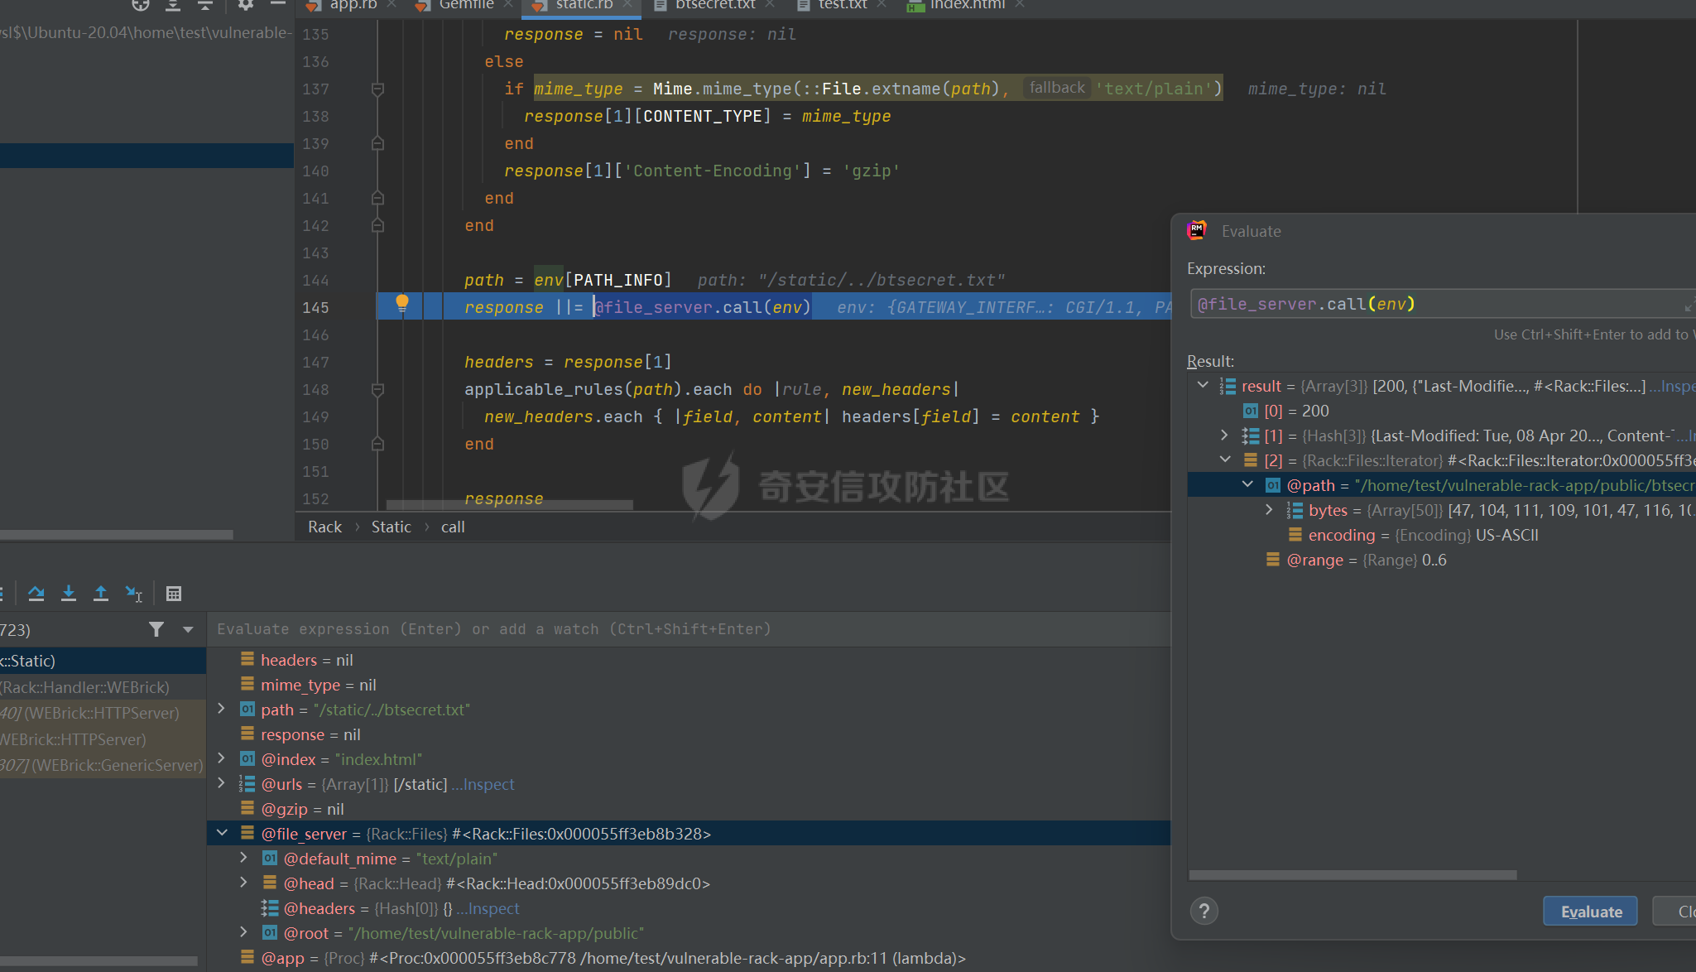Toggle breakpoint at line number 147
Screen dimensions: 1696x972
click(x=315, y=362)
